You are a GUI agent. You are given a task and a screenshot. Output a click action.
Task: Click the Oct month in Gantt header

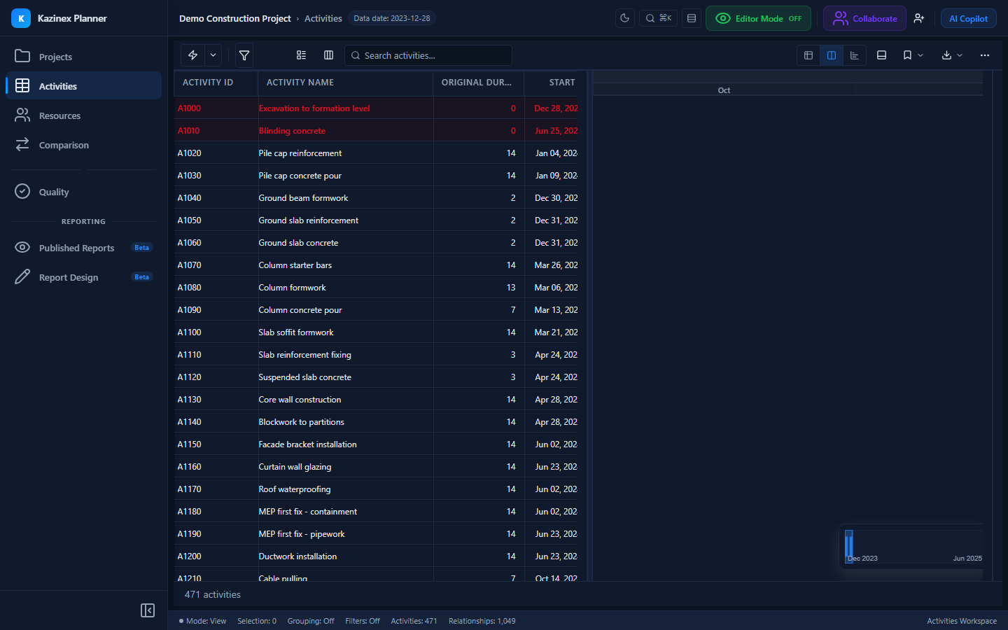point(724,90)
